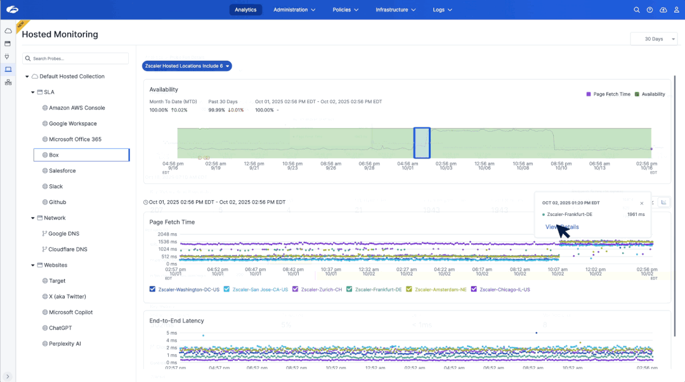Image resolution: width=685 pixels, height=382 pixels.
Task: Click the Zscaler logo in header
Action: (x=11, y=10)
